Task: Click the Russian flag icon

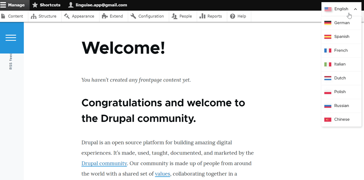Action: [x=328, y=105]
